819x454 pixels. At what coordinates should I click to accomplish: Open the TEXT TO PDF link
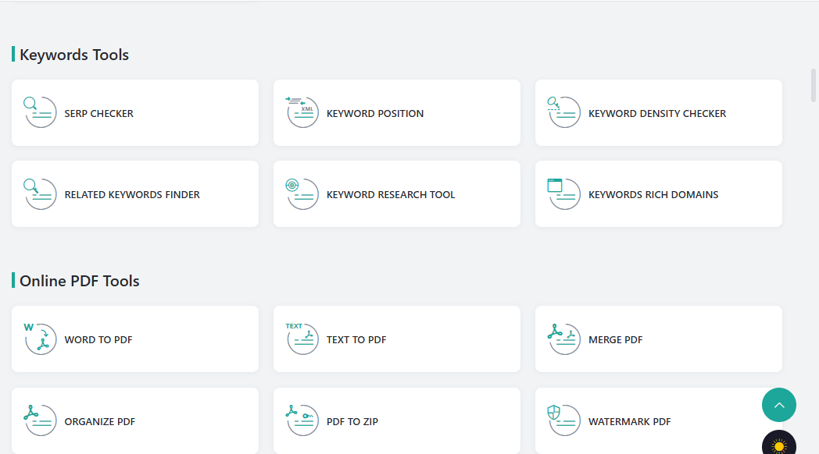point(356,340)
